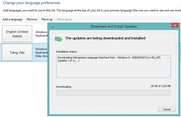Image resolution: width=181 pixels, height=117 pixels.
Task: Click the 'Download and Install Updates' title bar text
Action: (x=114, y=26)
